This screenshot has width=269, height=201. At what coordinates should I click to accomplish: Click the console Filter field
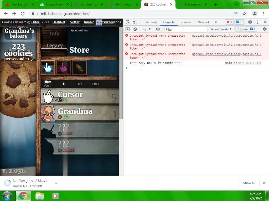pyautogui.click(x=186, y=29)
